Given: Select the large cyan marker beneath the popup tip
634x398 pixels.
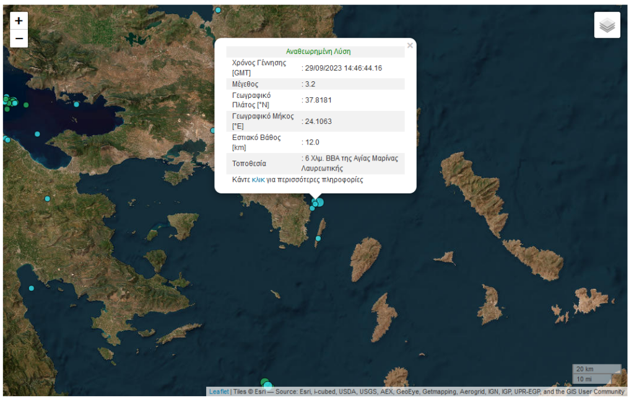Looking at the screenshot, I should [x=319, y=201].
